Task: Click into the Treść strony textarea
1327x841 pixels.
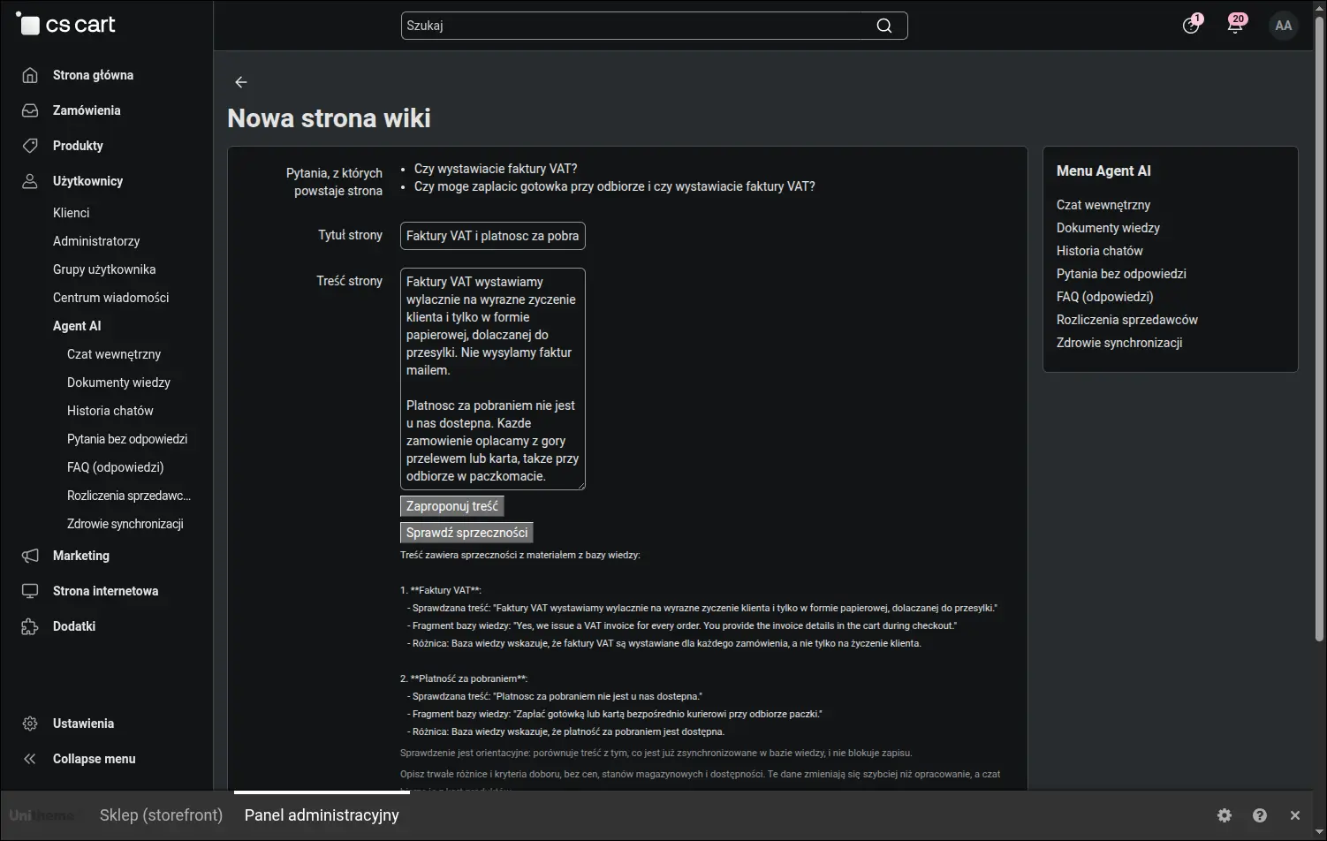Action: [x=493, y=379]
